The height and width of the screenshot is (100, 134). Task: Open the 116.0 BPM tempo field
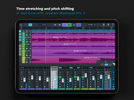coord(90,25)
